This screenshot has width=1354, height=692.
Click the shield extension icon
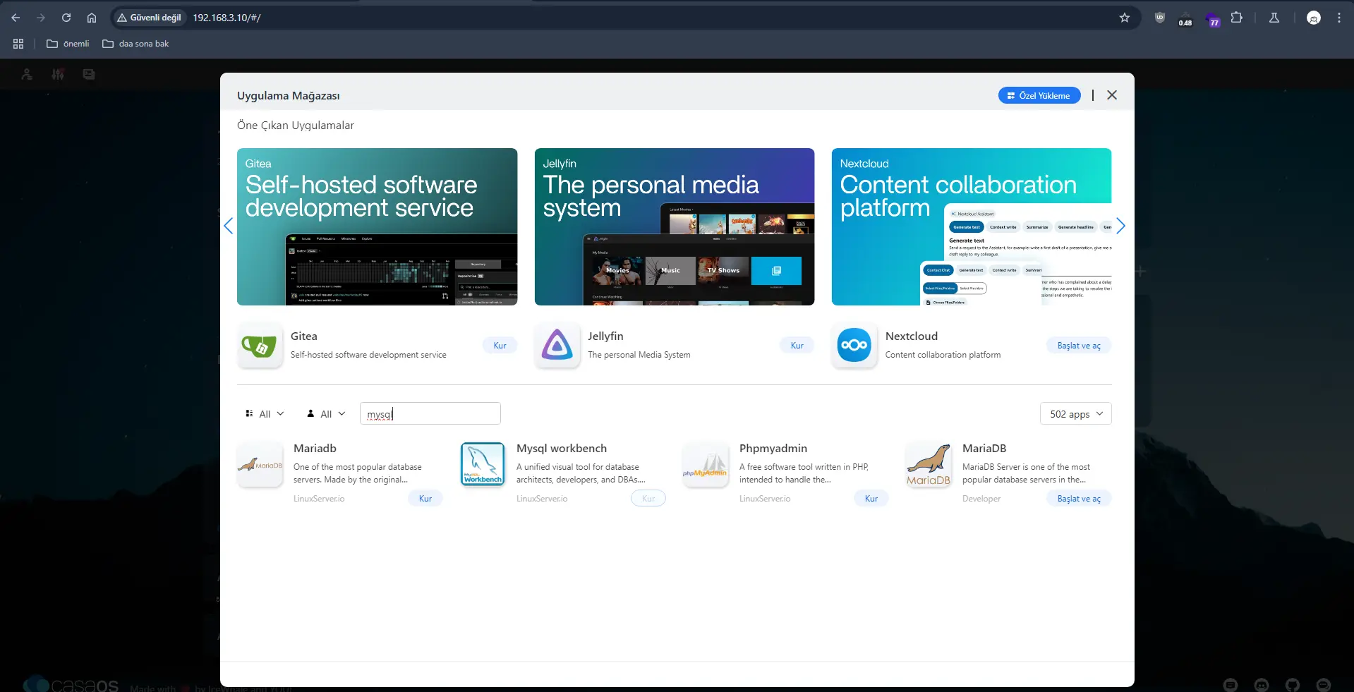(x=1159, y=18)
